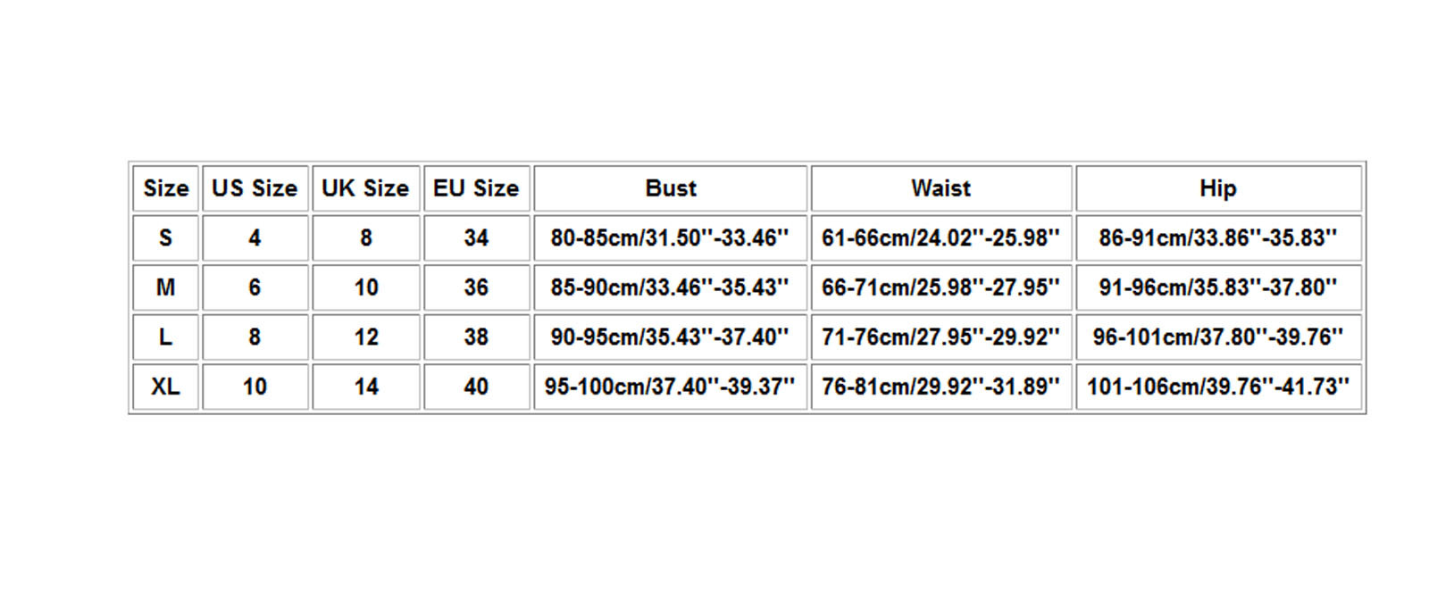Click hip value 101-106cm/39.76''-41.73''
Image resolution: width=1429 pixels, height=599 pixels.
pos(1218,387)
